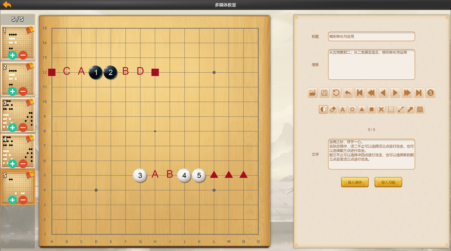The width and height of the screenshot is (451, 251).
Task: Pick the X cross marker tool
Action: (381, 109)
